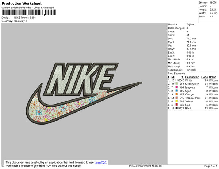Click the 'Printed: 28/01/2021 10.39.56' footer text
This screenshot has height=169, width=219.
click(145, 166)
